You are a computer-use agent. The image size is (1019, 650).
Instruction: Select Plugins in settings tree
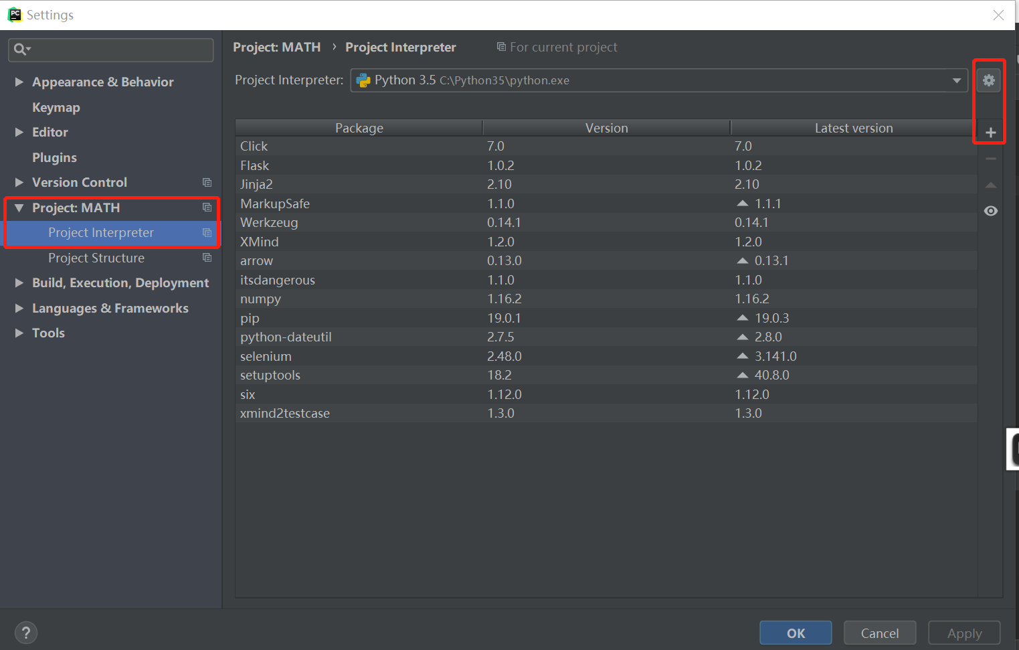click(54, 157)
